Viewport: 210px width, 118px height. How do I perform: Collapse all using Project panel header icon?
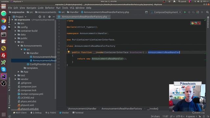click(x=44, y=17)
